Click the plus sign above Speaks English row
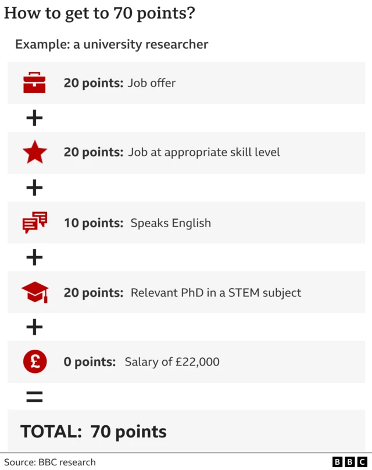372x470 pixels. coord(34,188)
